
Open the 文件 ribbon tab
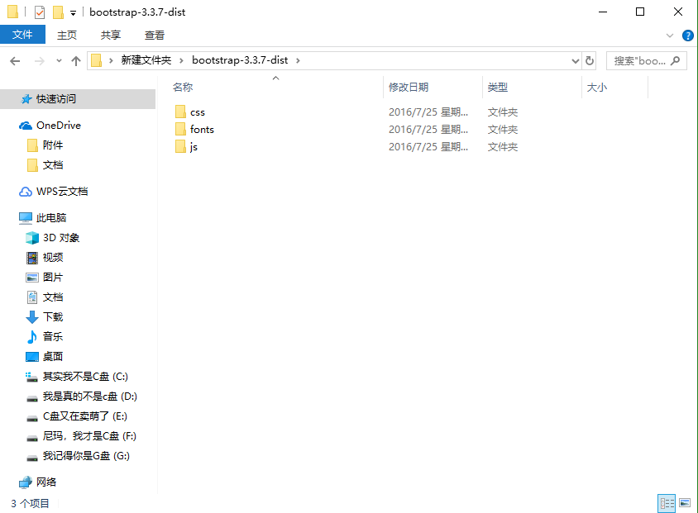22,34
